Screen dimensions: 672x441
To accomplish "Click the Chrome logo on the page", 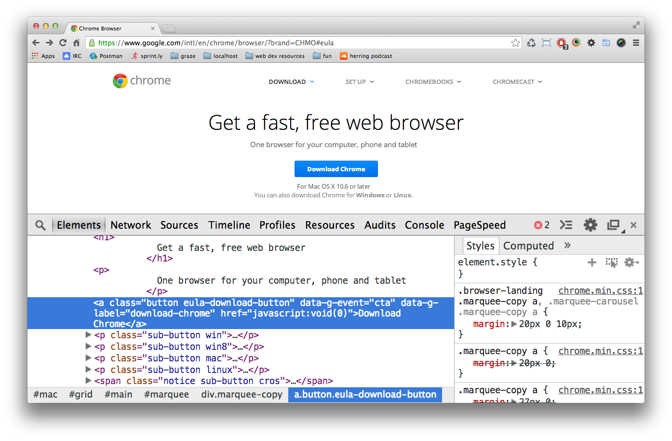I will point(142,81).
